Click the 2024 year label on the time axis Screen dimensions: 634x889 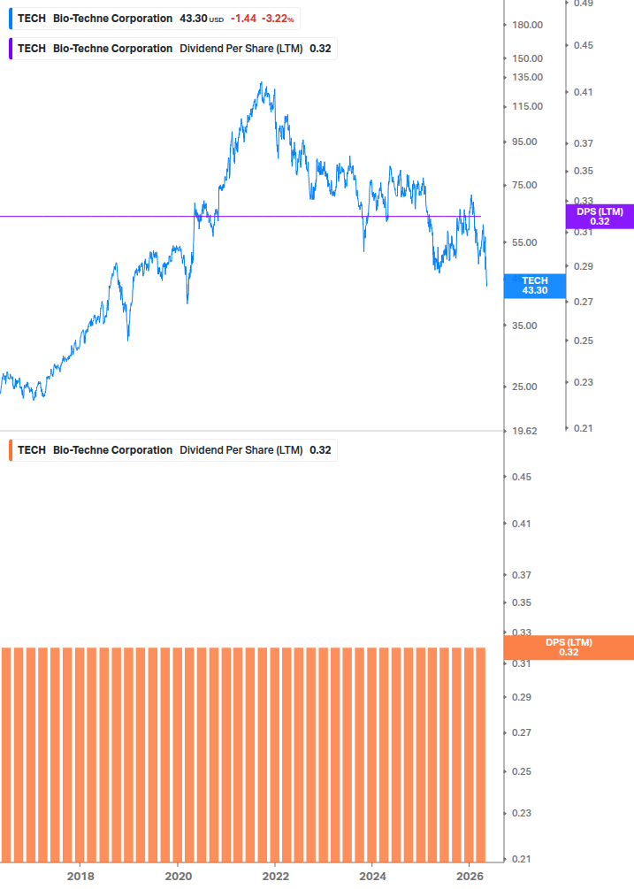point(373,876)
